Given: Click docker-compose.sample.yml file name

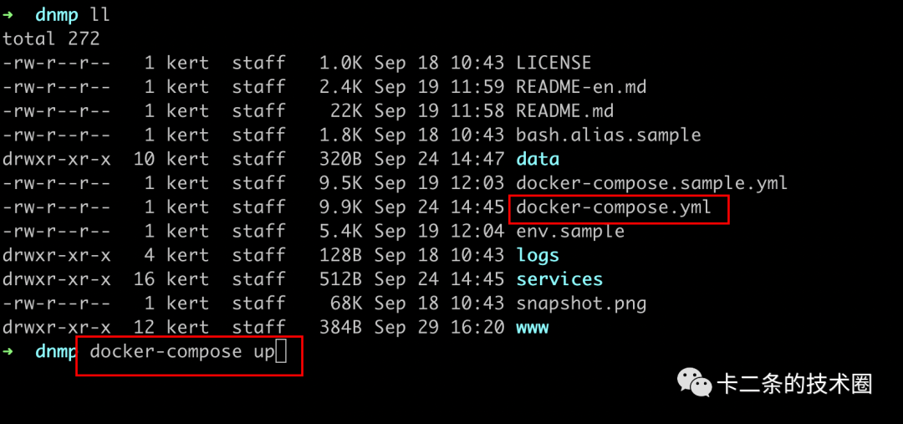Looking at the screenshot, I should 651,183.
